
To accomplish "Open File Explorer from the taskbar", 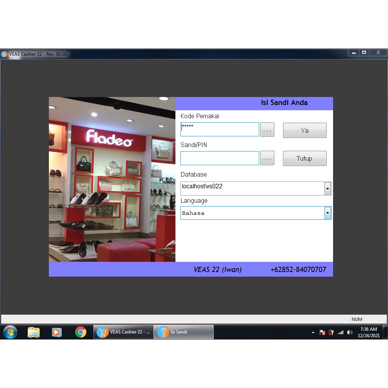I will [34, 332].
